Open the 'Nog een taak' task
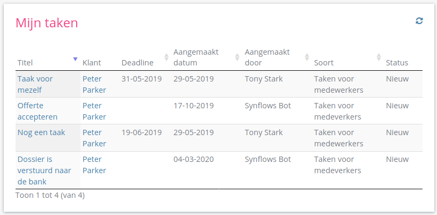Image resolution: width=437 pixels, height=215 pixels. [x=41, y=132]
